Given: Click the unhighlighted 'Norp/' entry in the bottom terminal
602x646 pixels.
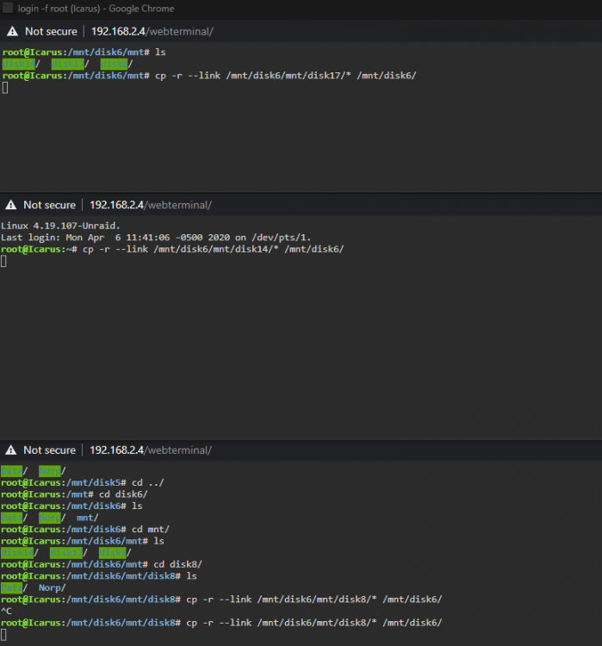Looking at the screenshot, I should point(53,587).
